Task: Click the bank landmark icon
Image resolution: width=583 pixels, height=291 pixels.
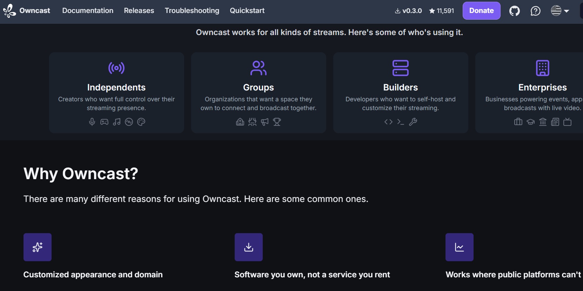Action: pyautogui.click(x=543, y=122)
